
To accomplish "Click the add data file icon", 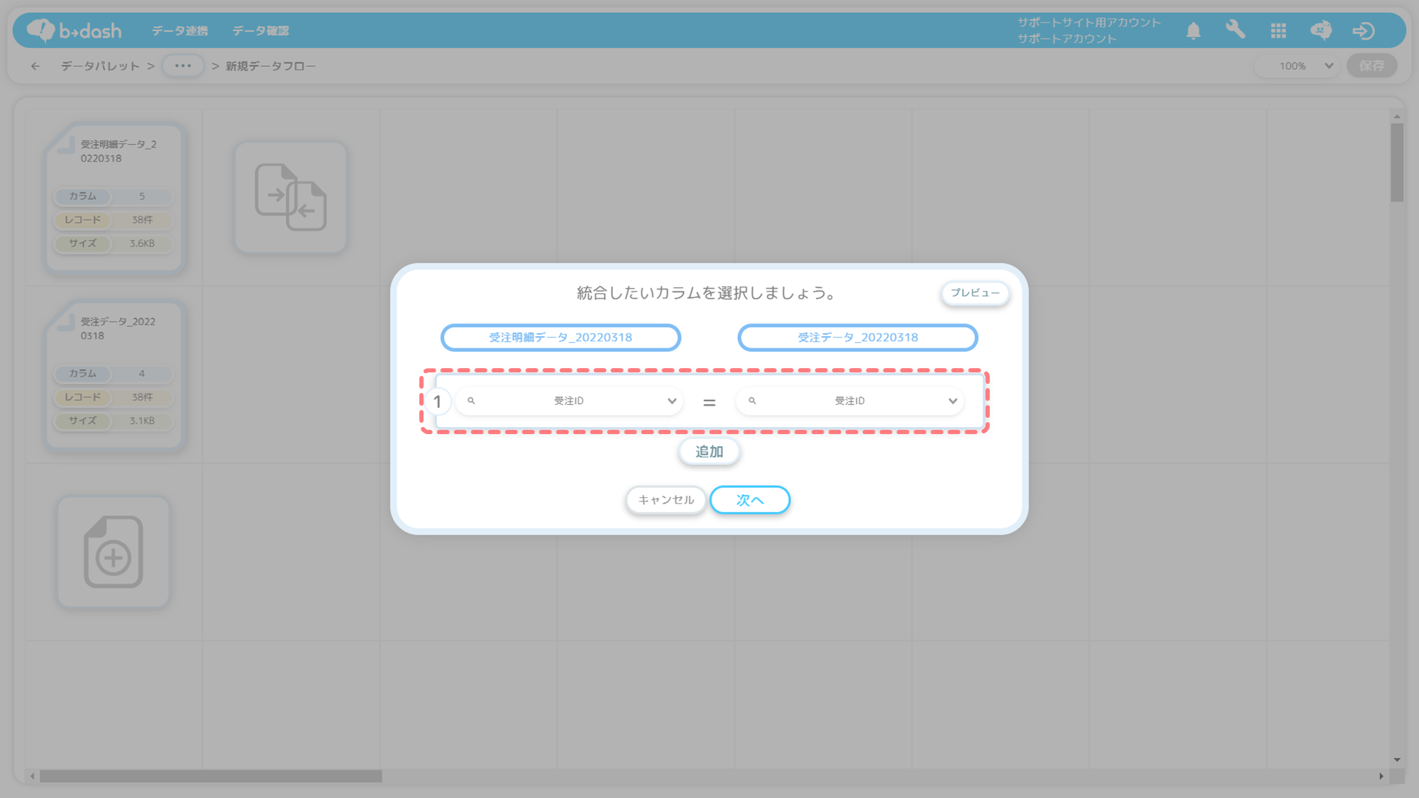I will tap(114, 552).
